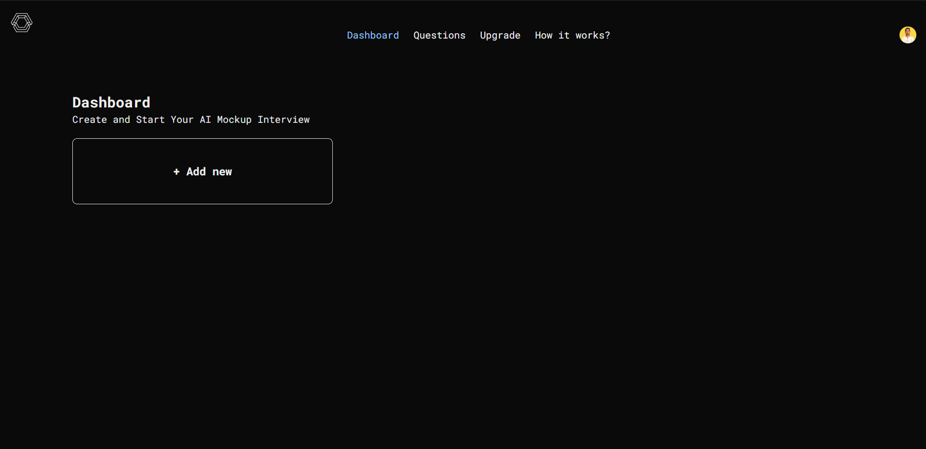
Task: Click the word "Mockup" in the subtitle
Action: (x=234, y=120)
